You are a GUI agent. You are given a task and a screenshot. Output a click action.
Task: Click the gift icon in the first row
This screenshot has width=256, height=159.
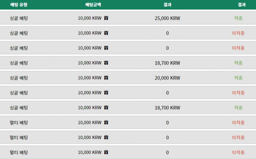[106, 18]
